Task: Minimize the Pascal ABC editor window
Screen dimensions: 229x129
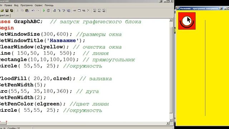Action: pyautogui.click(x=165, y=1)
